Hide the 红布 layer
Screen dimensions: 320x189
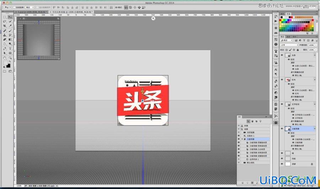[x=282, y=80]
